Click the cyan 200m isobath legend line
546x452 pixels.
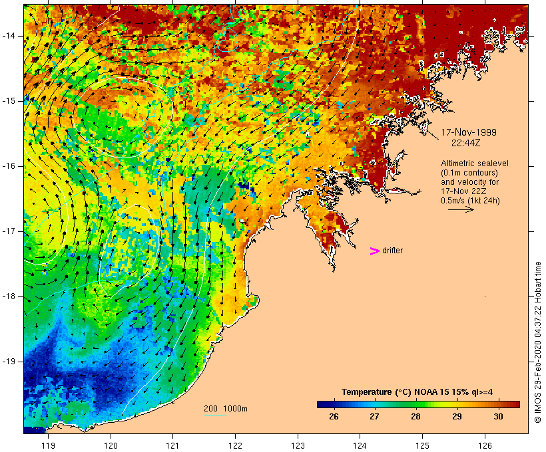(215, 415)
